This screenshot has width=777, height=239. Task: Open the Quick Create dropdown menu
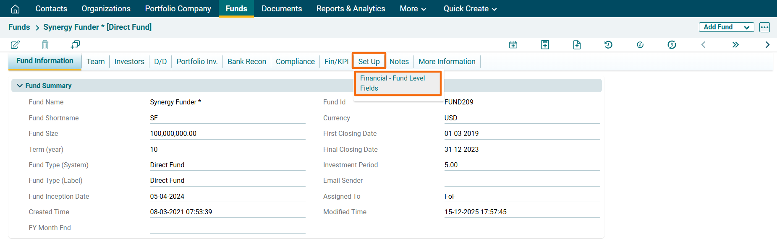tap(470, 9)
